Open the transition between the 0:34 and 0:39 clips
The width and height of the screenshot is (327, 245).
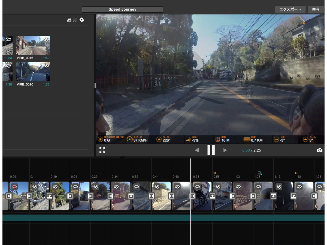click(x=131, y=196)
